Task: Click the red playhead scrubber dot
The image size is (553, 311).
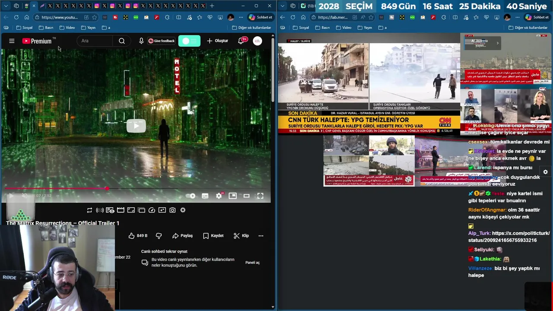Action: [107, 188]
